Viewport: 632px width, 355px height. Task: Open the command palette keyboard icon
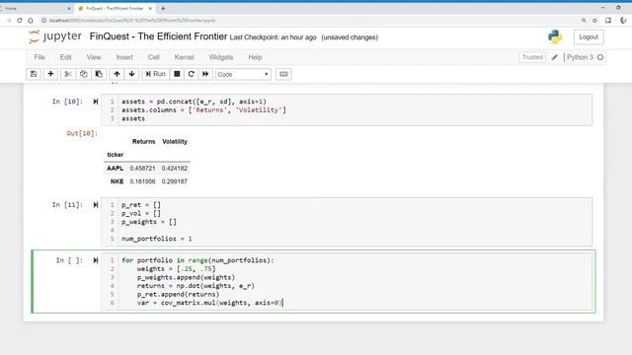coord(283,74)
